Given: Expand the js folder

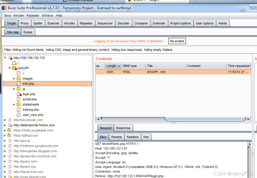Looking at the screenshot, I should pos(14,89).
